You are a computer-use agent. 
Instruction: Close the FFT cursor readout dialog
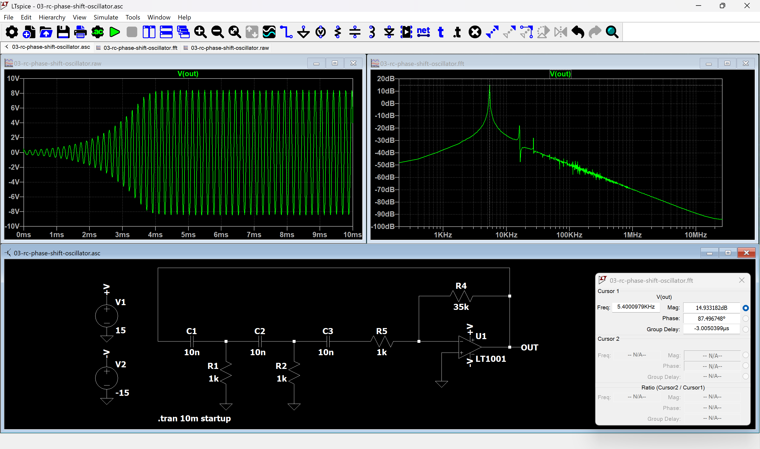coord(742,280)
